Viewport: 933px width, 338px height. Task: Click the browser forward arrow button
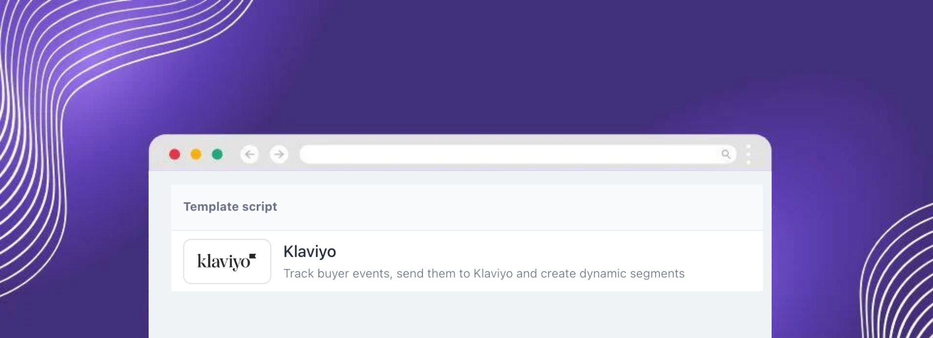point(279,154)
